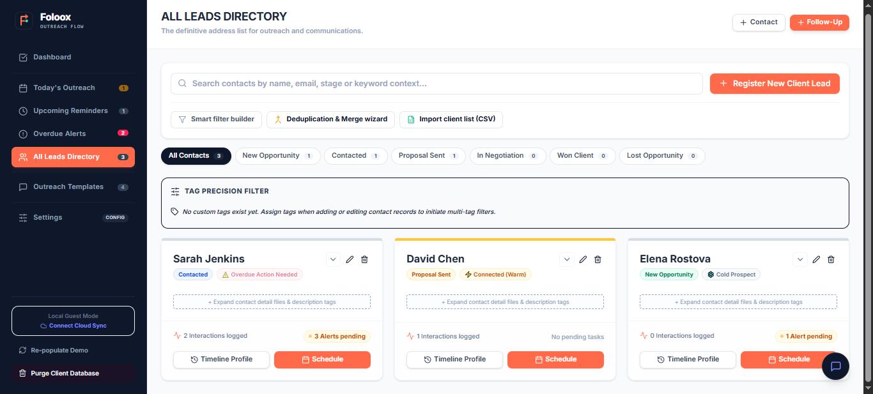
Task: Focus the search contacts field
Action: (x=436, y=84)
